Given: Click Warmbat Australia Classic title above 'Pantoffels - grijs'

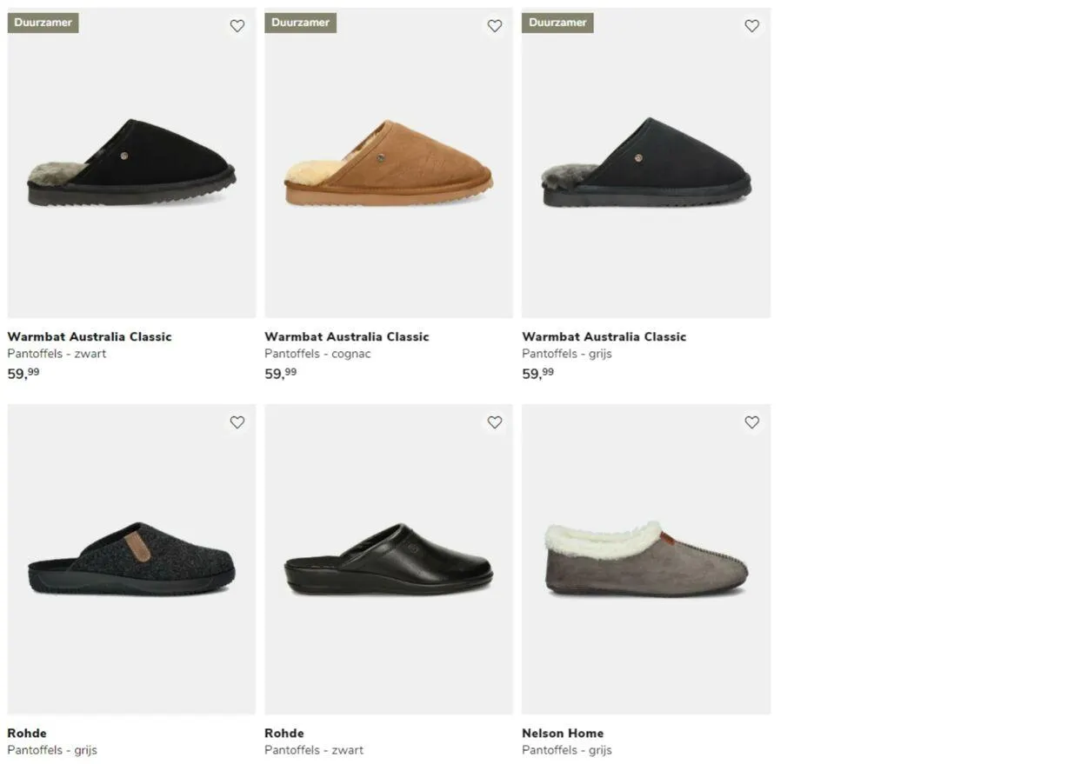Looking at the screenshot, I should pos(604,336).
